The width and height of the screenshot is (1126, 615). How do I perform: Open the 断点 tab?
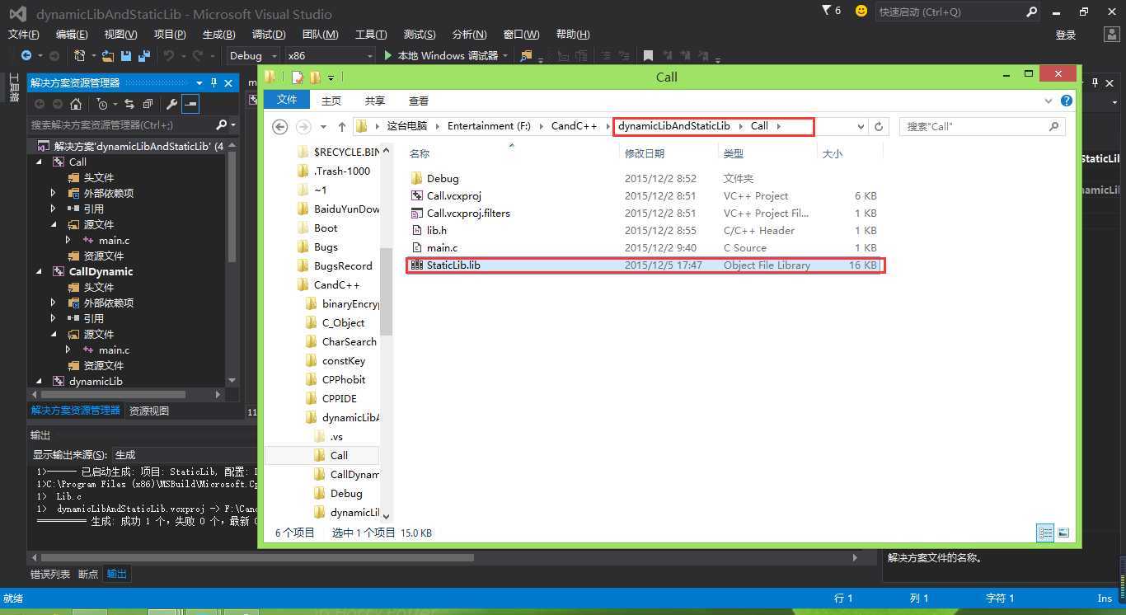click(88, 574)
